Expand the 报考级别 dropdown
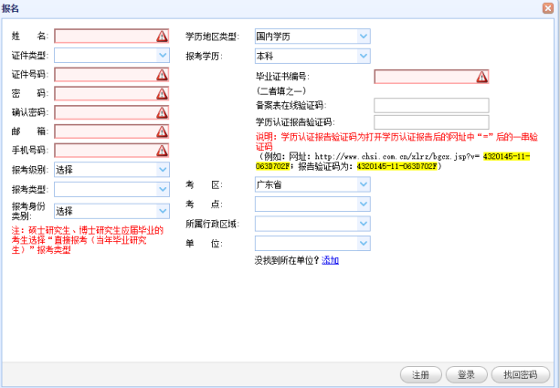560x388 pixels. (163, 170)
